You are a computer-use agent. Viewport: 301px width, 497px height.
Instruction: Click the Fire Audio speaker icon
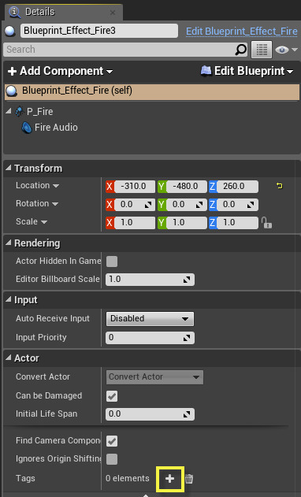pos(27,128)
